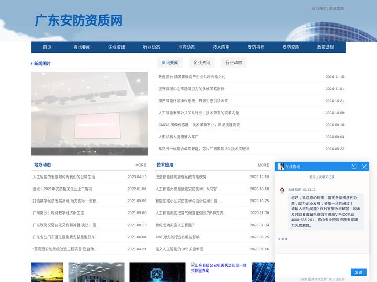
Task: Open 广东珠海交警执法又有新神器 article
Action: [x=66, y=225]
